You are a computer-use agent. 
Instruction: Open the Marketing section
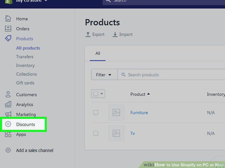coord(26,114)
